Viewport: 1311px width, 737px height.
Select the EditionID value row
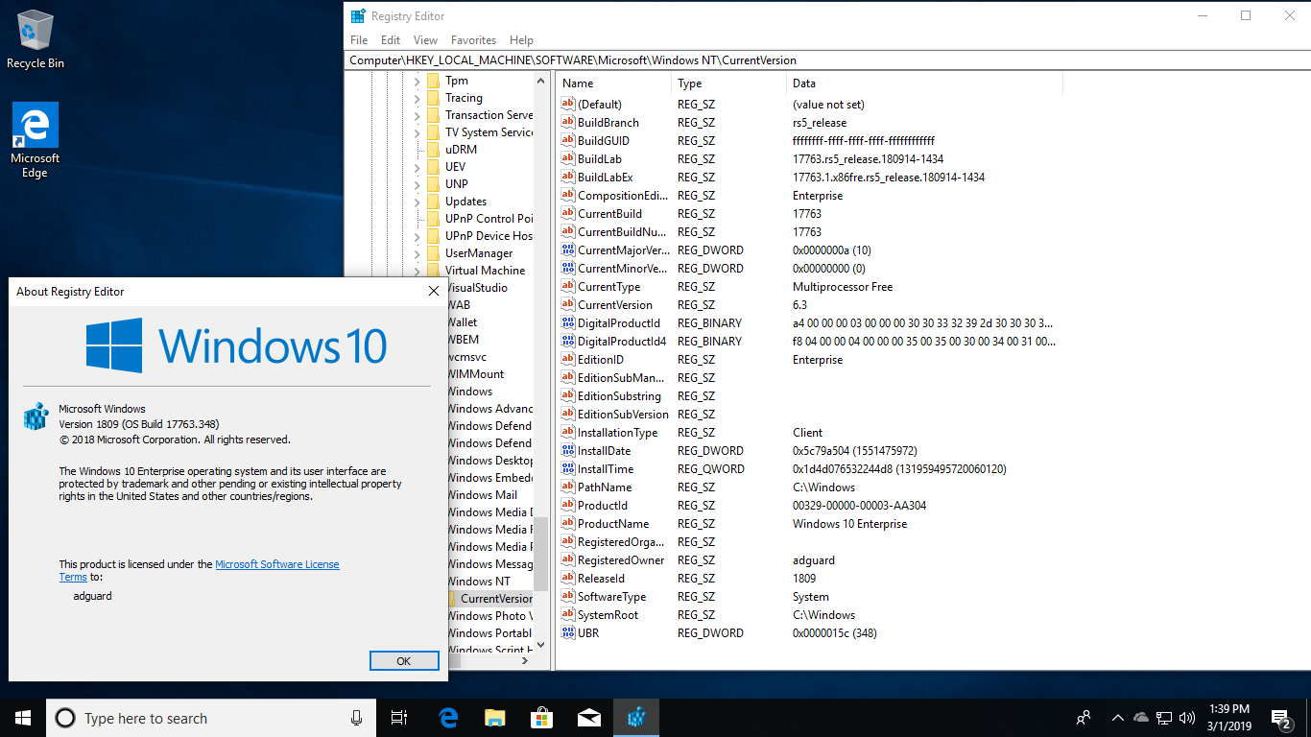(809, 360)
